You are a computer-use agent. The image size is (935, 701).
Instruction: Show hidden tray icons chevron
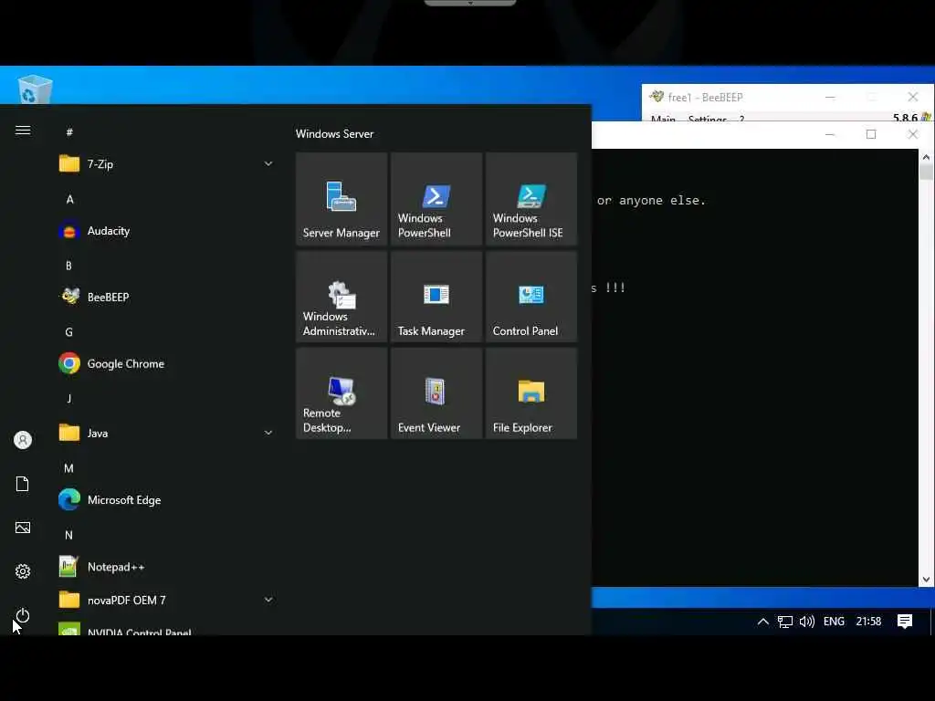click(x=762, y=621)
